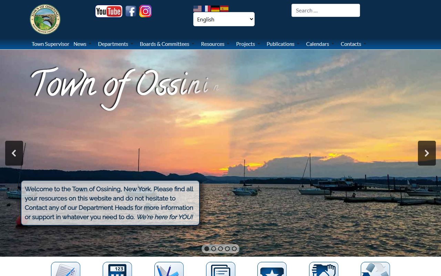Expand the Publications menu
Viewport: 441px width, 276px height.
coord(283,44)
